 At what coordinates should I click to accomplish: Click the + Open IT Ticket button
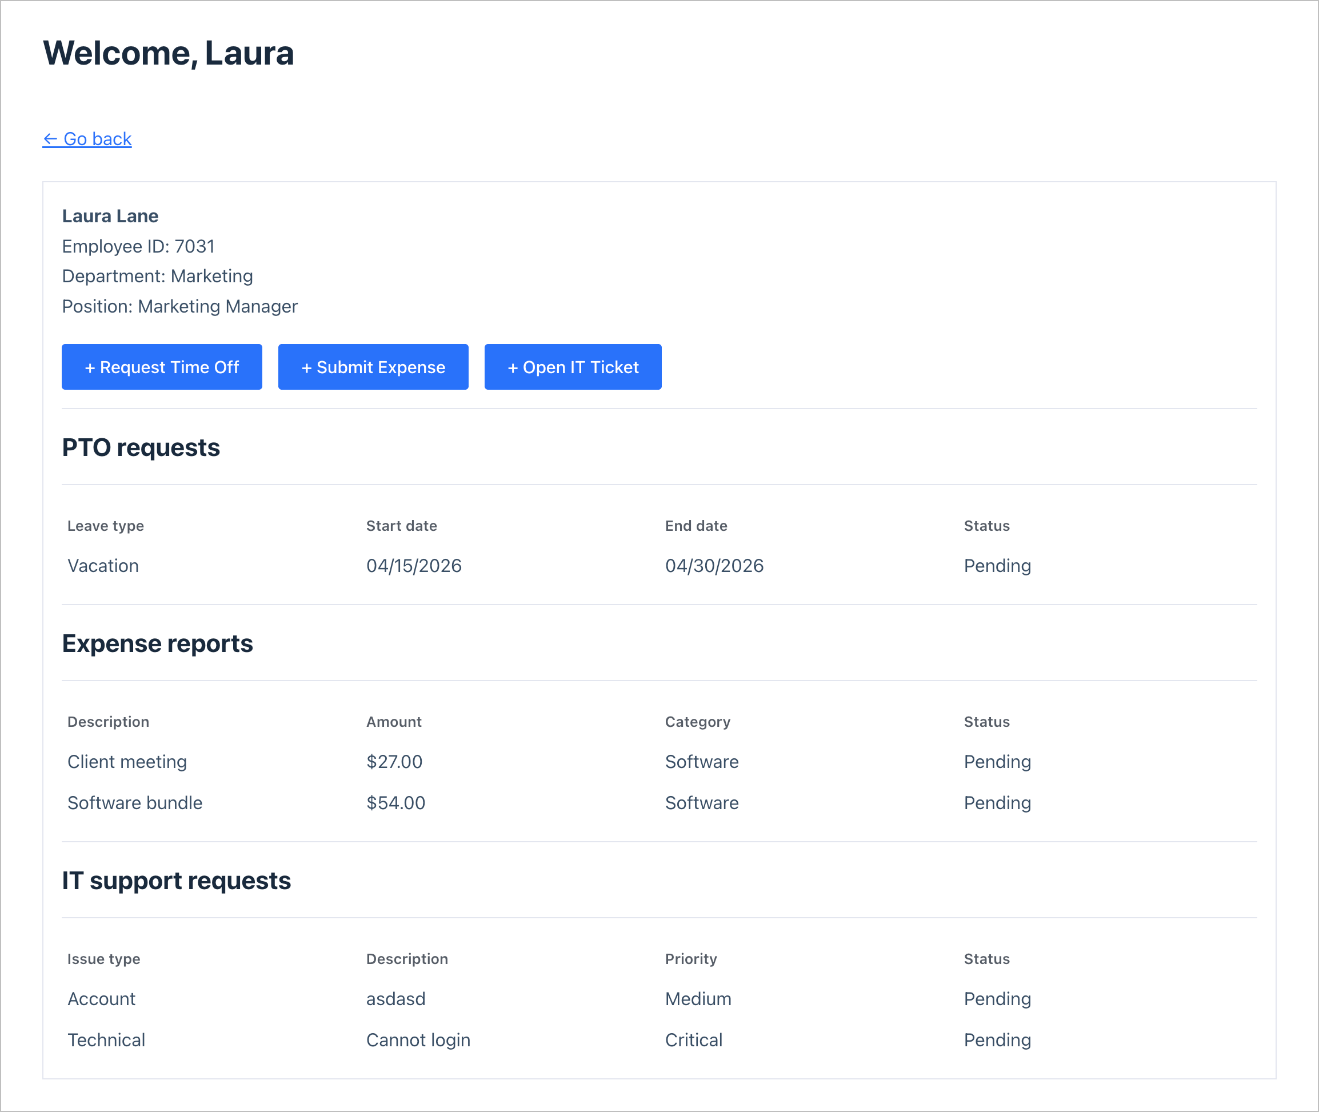pyautogui.click(x=573, y=367)
